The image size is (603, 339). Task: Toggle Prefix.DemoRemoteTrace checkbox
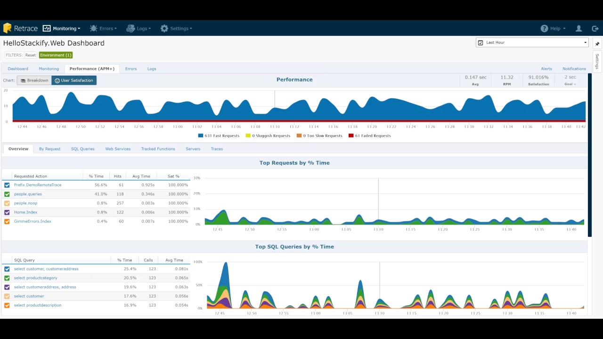[7, 185]
